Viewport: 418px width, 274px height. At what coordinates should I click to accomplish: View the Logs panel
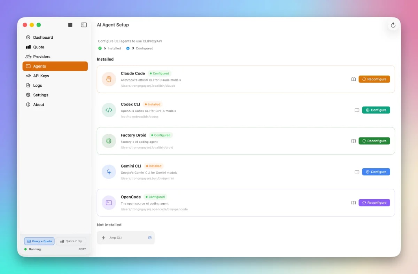click(x=37, y=85)
